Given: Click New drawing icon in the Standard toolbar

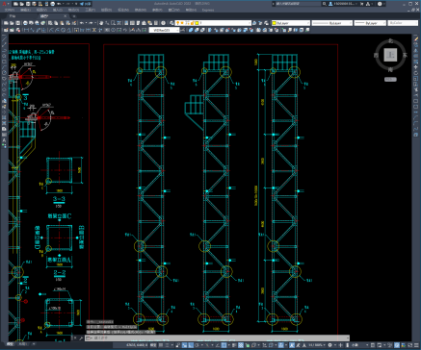Looking at the screenshot, I should pos(6,23).
